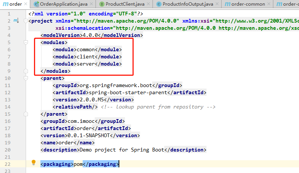Switch to the order-common tab
The height and width of the screenshot is (173, 299).
click(x=248, y=4)
